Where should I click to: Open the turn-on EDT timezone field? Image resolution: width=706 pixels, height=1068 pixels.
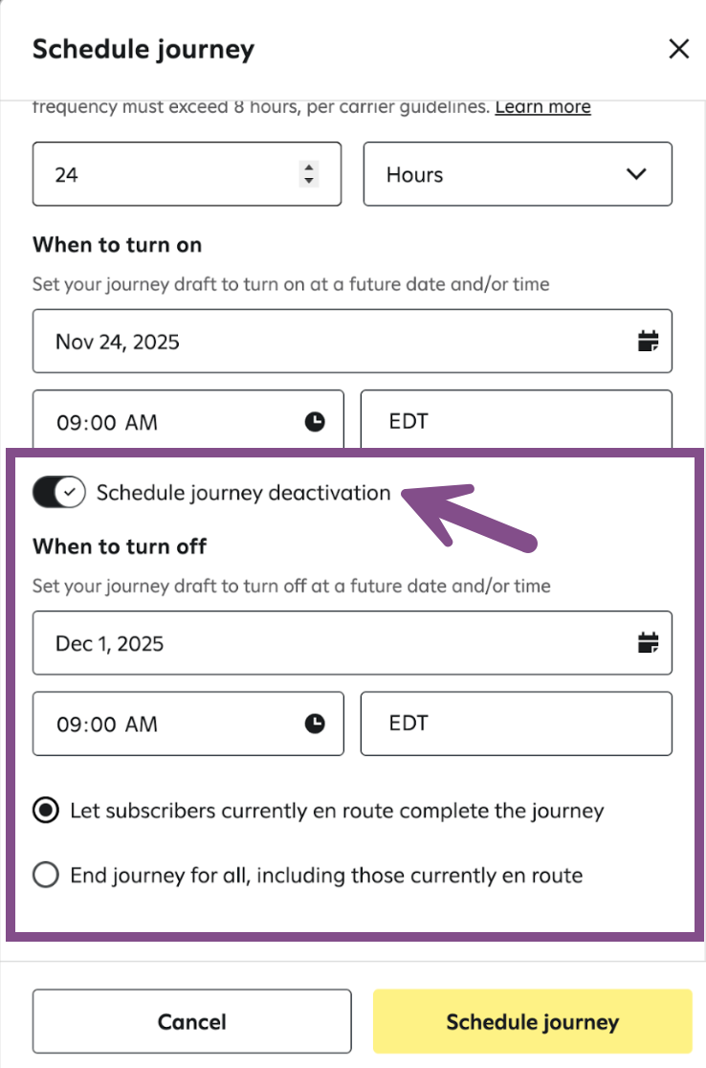point(516,422)
